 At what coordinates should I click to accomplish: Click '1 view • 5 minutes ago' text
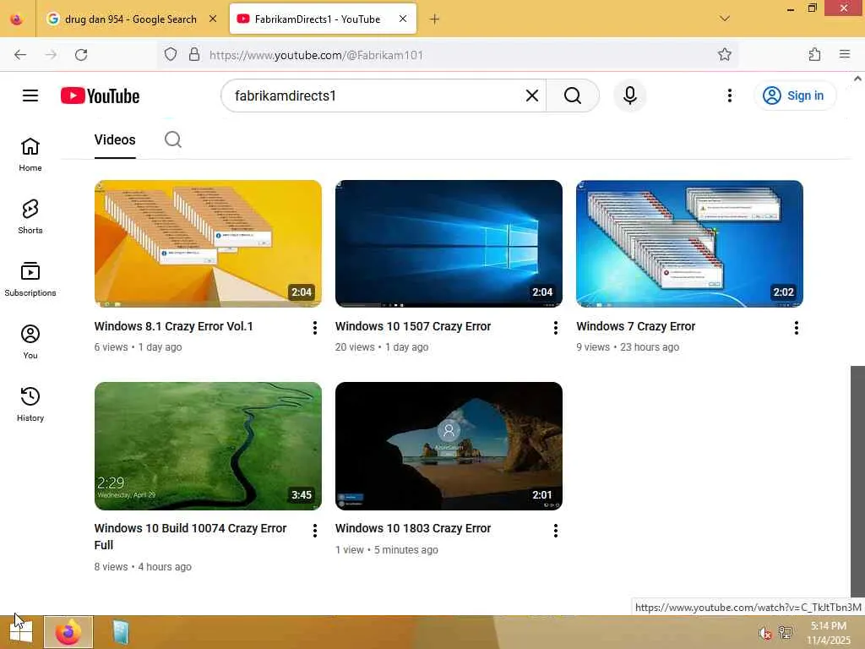click(386, 549)
